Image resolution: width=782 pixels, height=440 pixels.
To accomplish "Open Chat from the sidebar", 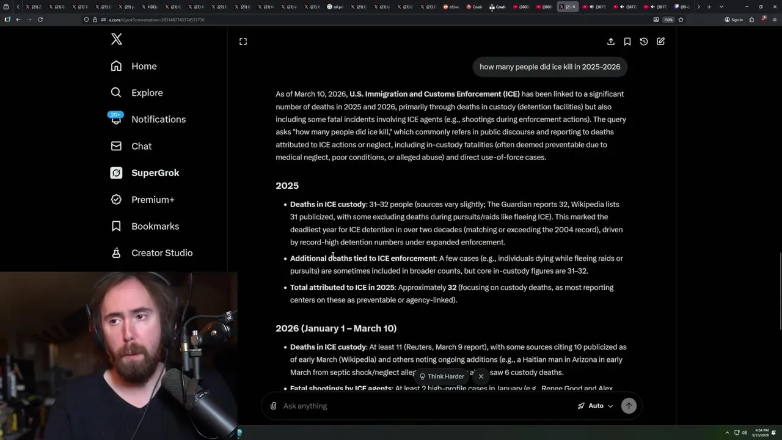I will pyautogui.click(x=142, y=146).
